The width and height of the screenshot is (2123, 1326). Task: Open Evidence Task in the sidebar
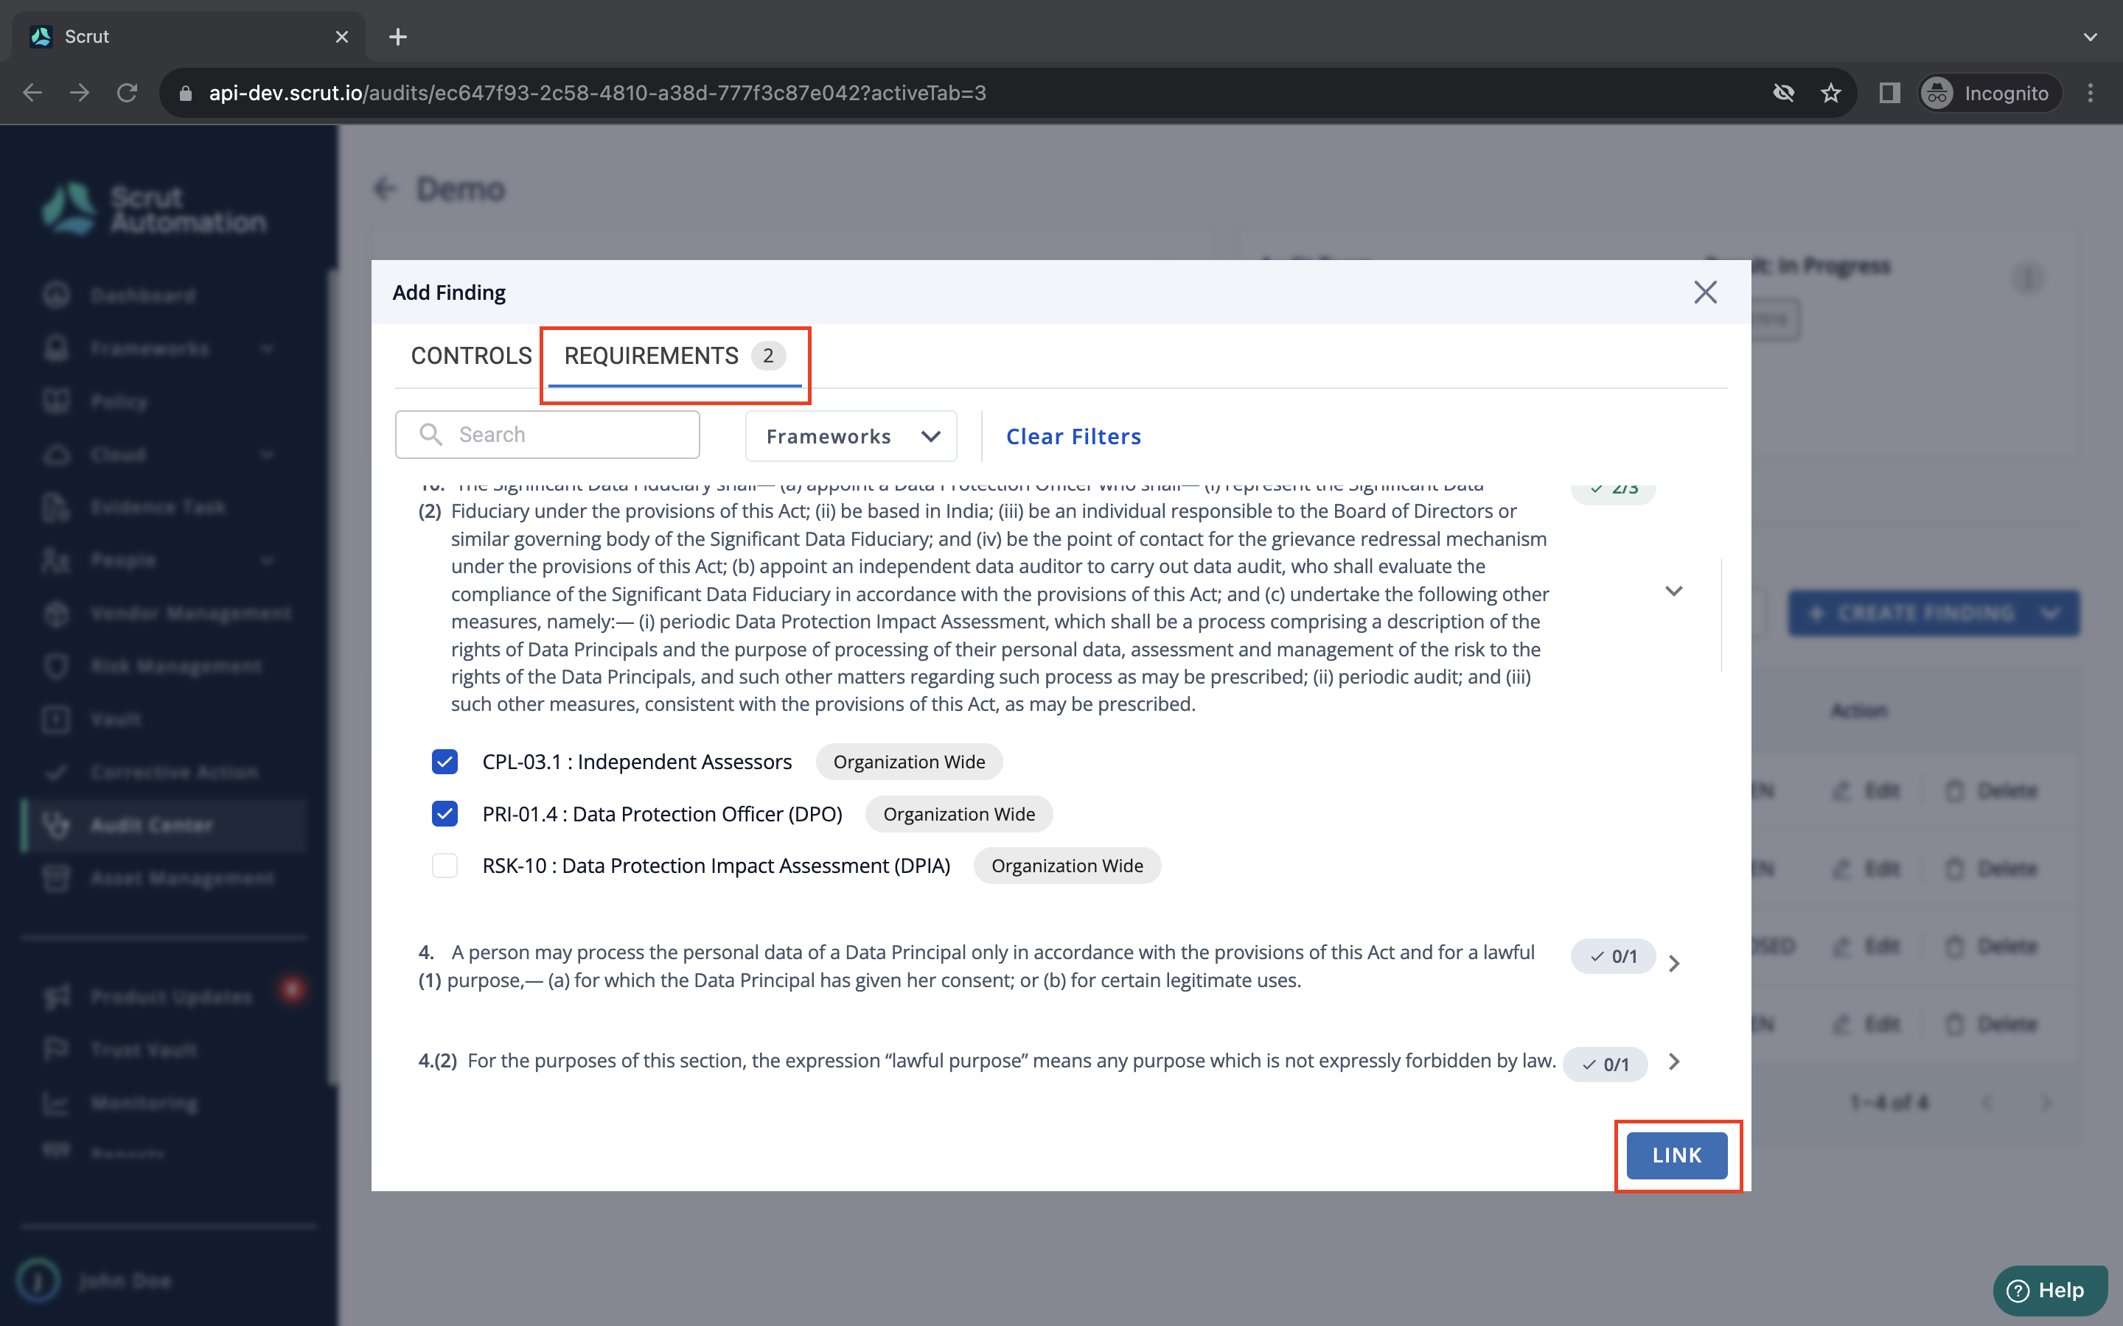pos(158,507)
